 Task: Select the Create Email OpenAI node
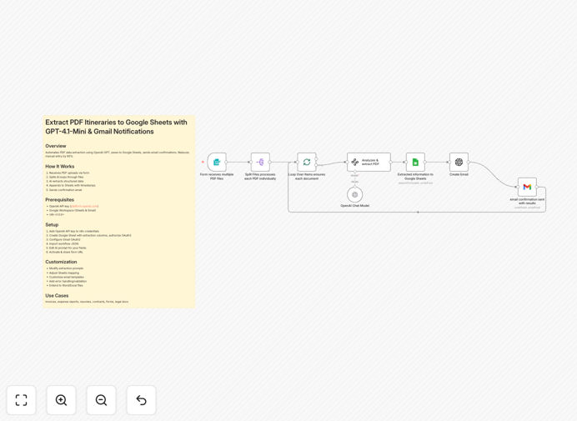tap(459, 162)
